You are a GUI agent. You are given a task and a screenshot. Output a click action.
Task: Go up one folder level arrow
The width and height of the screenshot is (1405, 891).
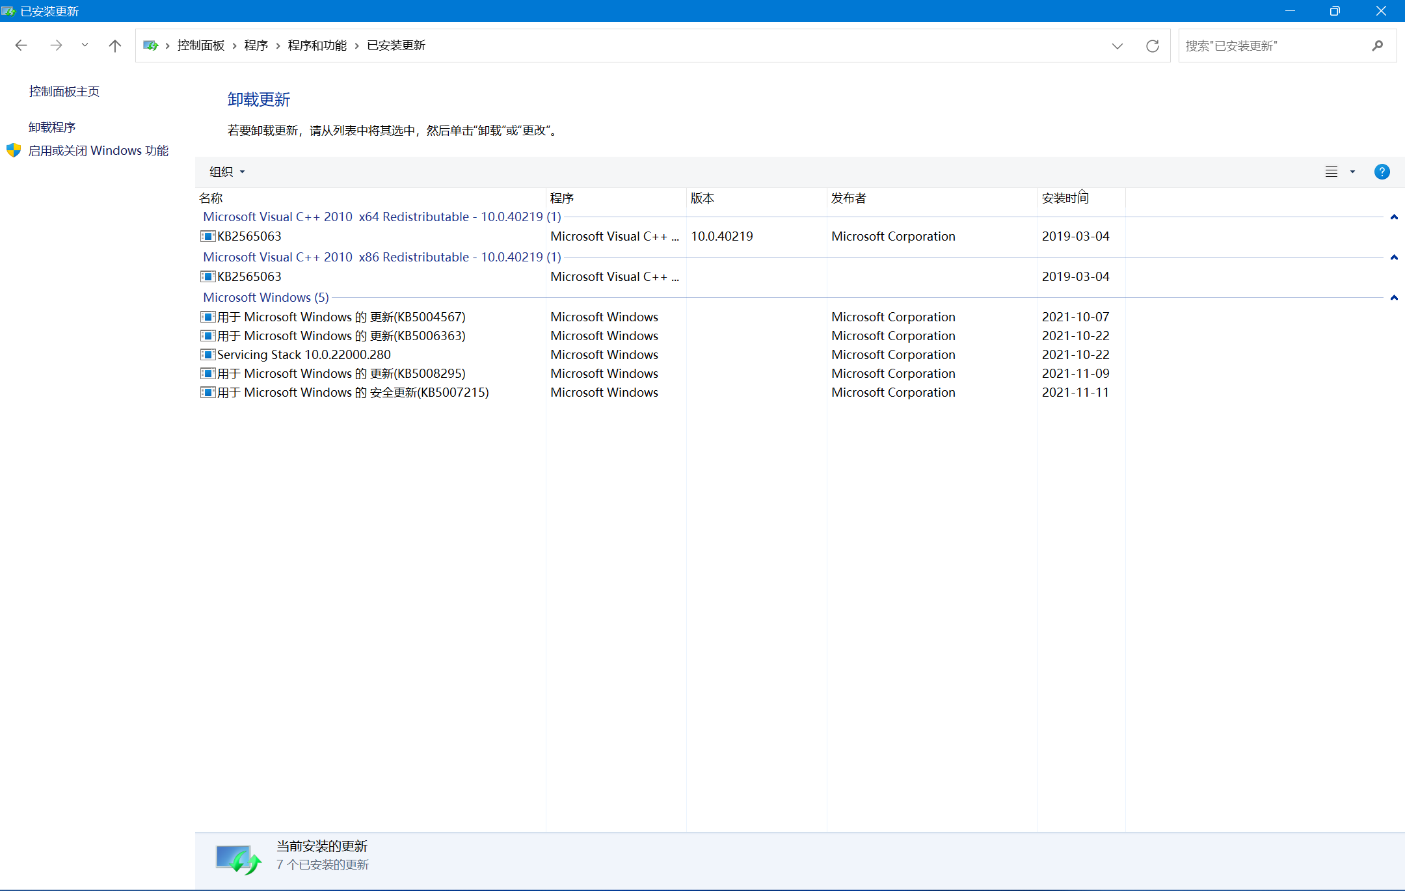click(115, 46)
